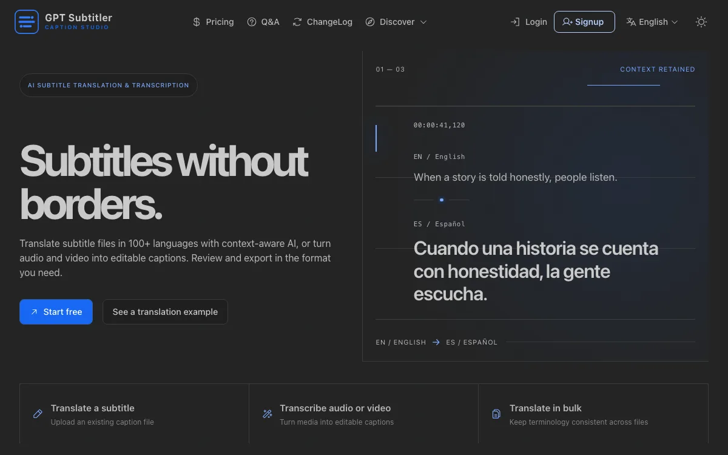This screenshot has width=728, height=455.
Task: Click the '01 — 03' counter text
Action: point(390,69)
